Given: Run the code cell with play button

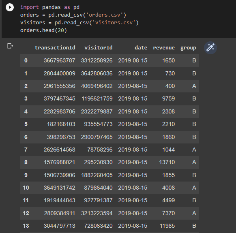Looking at the screenshot, I should tap(10, 7).
